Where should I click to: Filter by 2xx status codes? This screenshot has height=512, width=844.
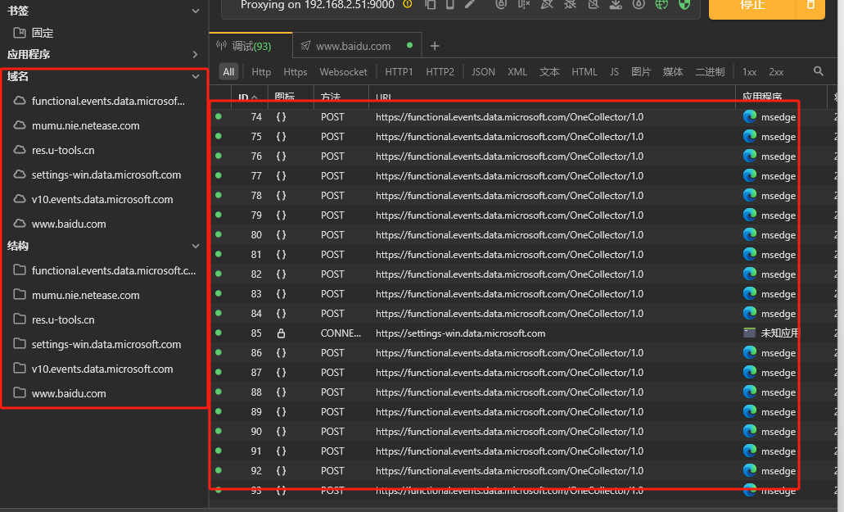(x=775, y=71)
